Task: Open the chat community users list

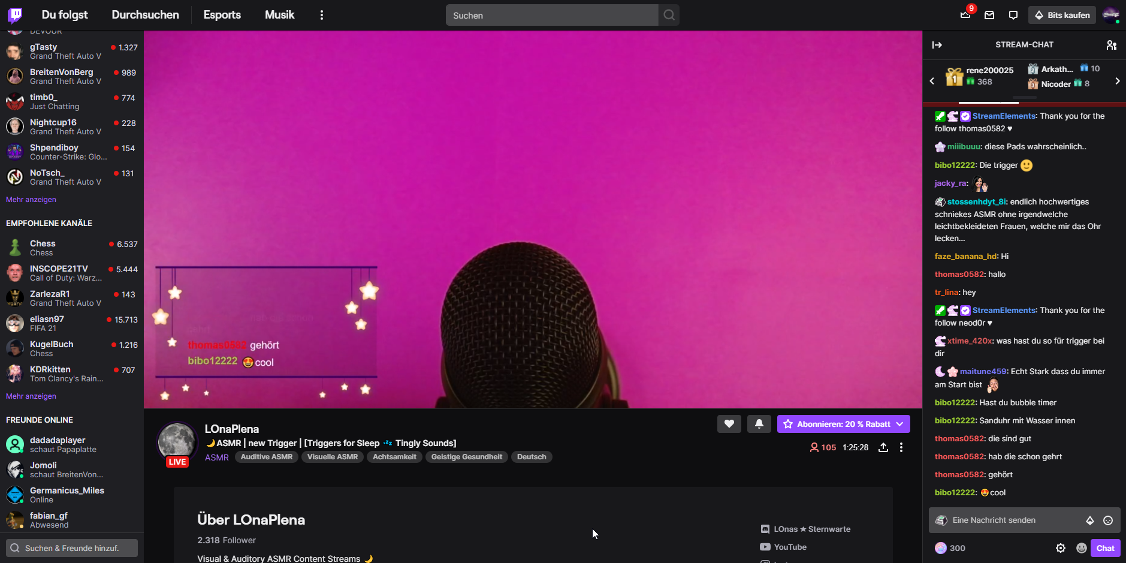Action: pos(1111,45)
